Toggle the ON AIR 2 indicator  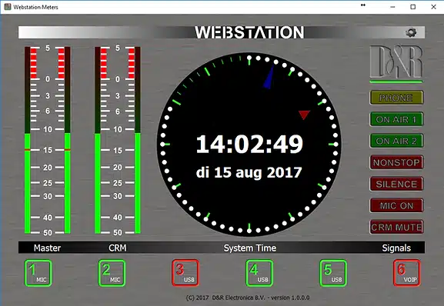396,141
